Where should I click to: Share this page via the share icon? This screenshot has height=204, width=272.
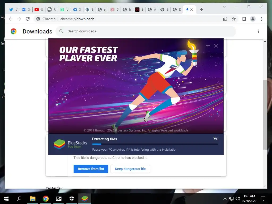pos(225,19)
